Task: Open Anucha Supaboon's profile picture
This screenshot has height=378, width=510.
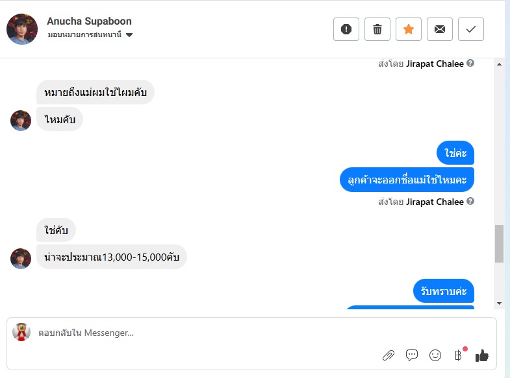Action: pos(22,29)
